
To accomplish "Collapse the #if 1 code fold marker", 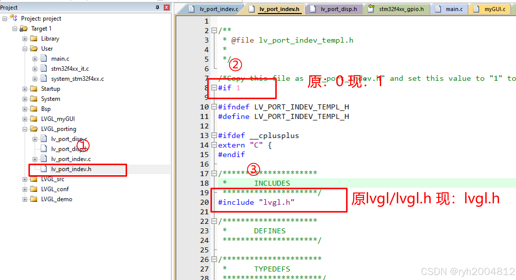I will [214, 88].
